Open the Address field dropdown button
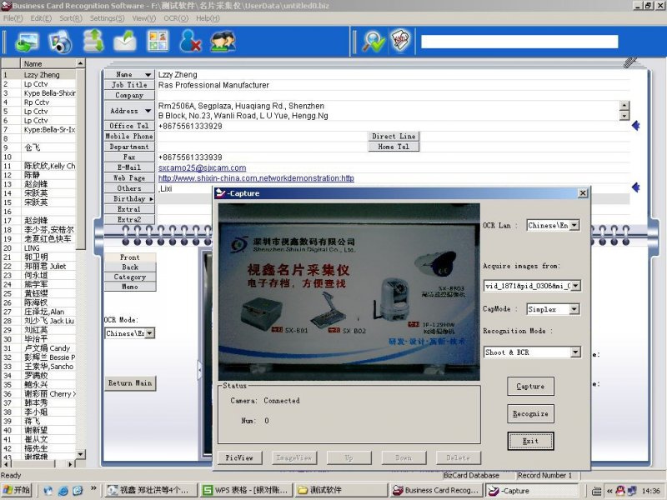This screenshot has height=500, width=667. (148, 111)
